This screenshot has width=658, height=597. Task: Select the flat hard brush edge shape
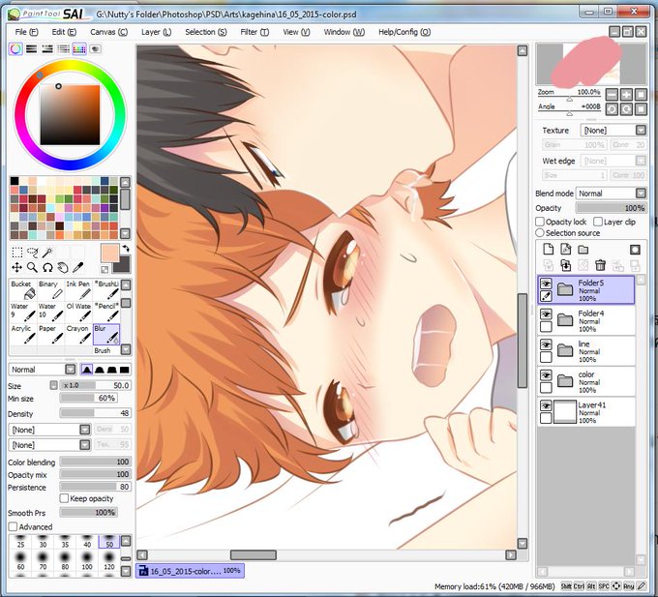click(124, 370)
